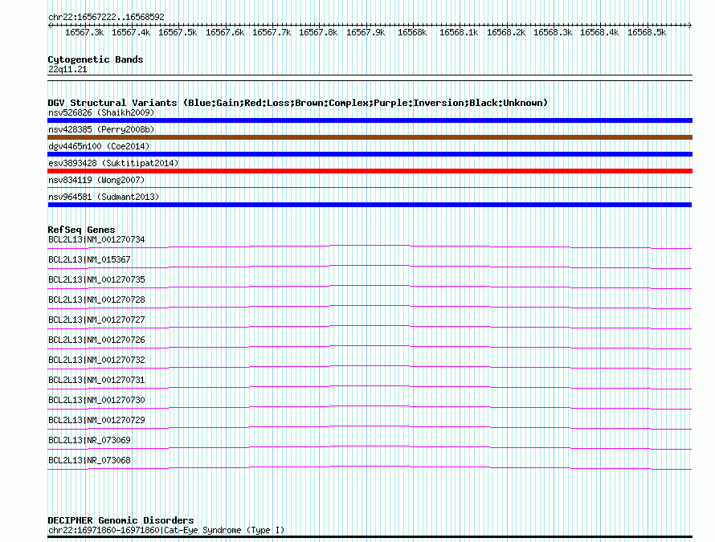715x542 pixels.
Task: Select the Cytogenetic Bands track title
Action: (96, 59)
